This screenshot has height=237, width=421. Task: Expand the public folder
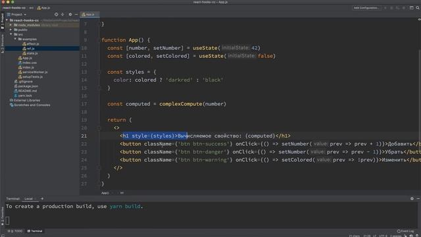[11, 30]
